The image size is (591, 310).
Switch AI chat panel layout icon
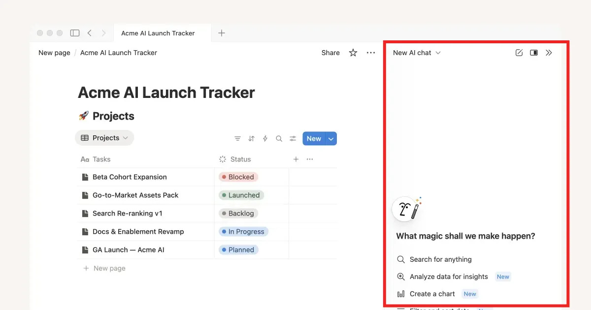(534, 53)
